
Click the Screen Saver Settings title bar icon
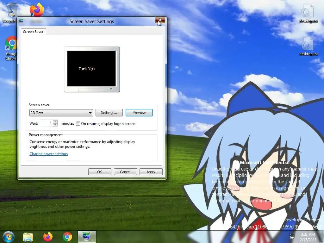coord(21,21)
